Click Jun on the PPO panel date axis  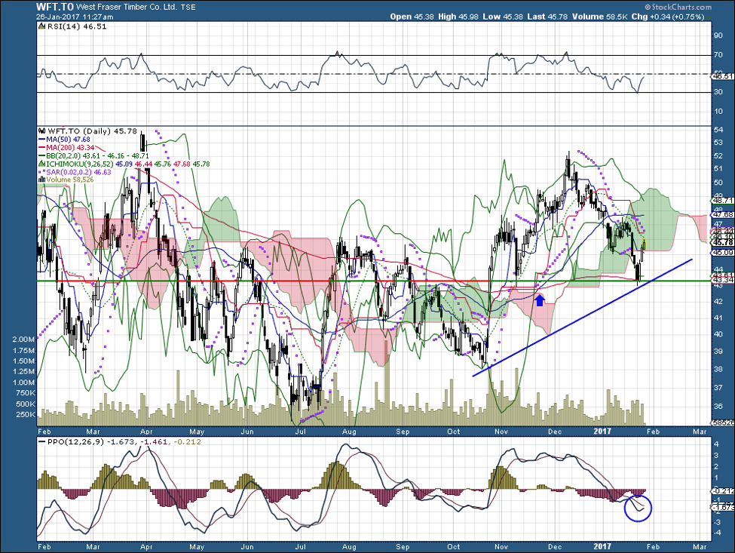pos(247,546)
